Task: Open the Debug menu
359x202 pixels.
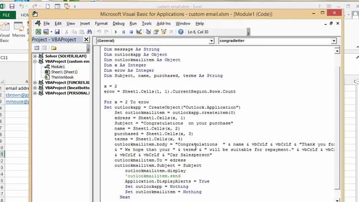Action: click(x=118, y=24)
